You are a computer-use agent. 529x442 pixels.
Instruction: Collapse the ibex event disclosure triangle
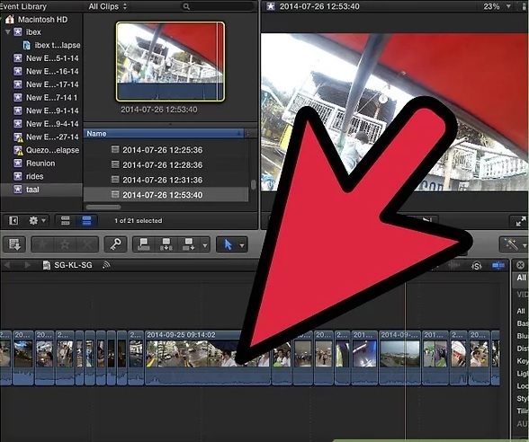point(8,32)
